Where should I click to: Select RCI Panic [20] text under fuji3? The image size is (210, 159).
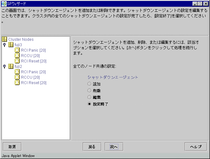(33, 50)
